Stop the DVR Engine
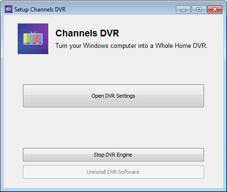The height and width of the screenshot is (192, 227). [x=113, y=155]
